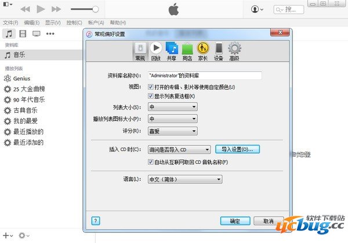Open the Devices (设备) preferences tab

click(x=219, y=51)
